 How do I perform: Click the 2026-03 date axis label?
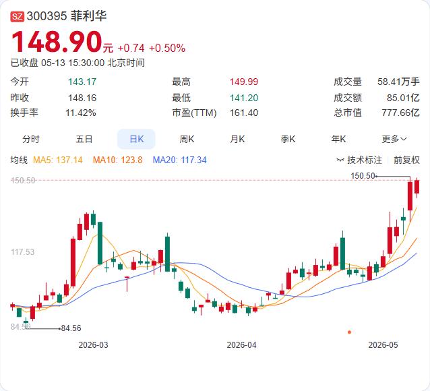[x=93, y=345]
